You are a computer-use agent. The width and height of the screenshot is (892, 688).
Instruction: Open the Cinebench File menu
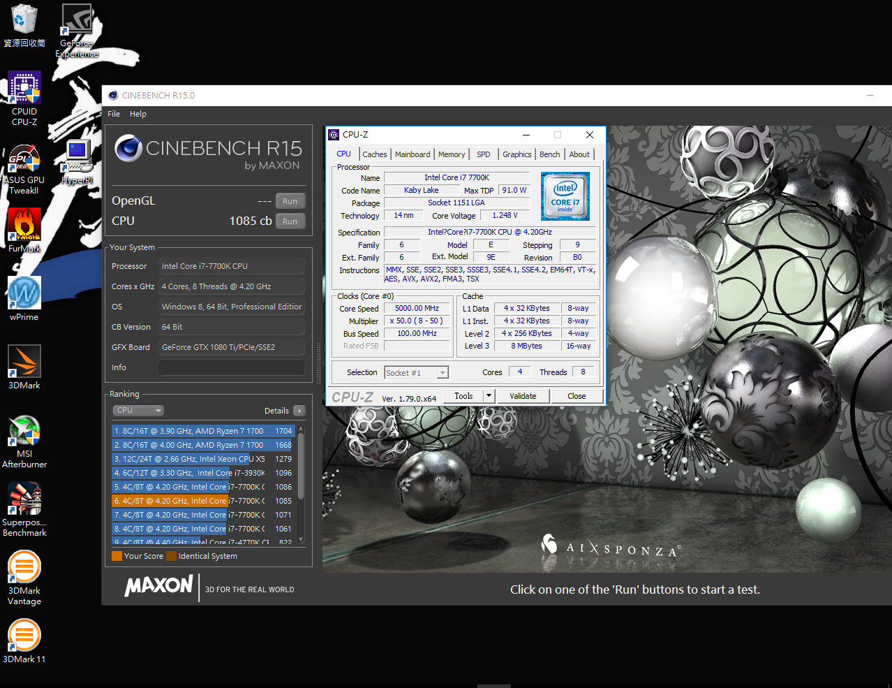click(x=114, y=114)
